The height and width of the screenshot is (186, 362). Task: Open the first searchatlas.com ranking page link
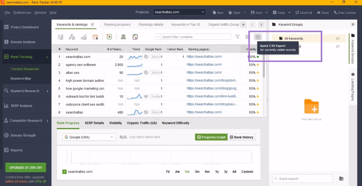(204, 57)
